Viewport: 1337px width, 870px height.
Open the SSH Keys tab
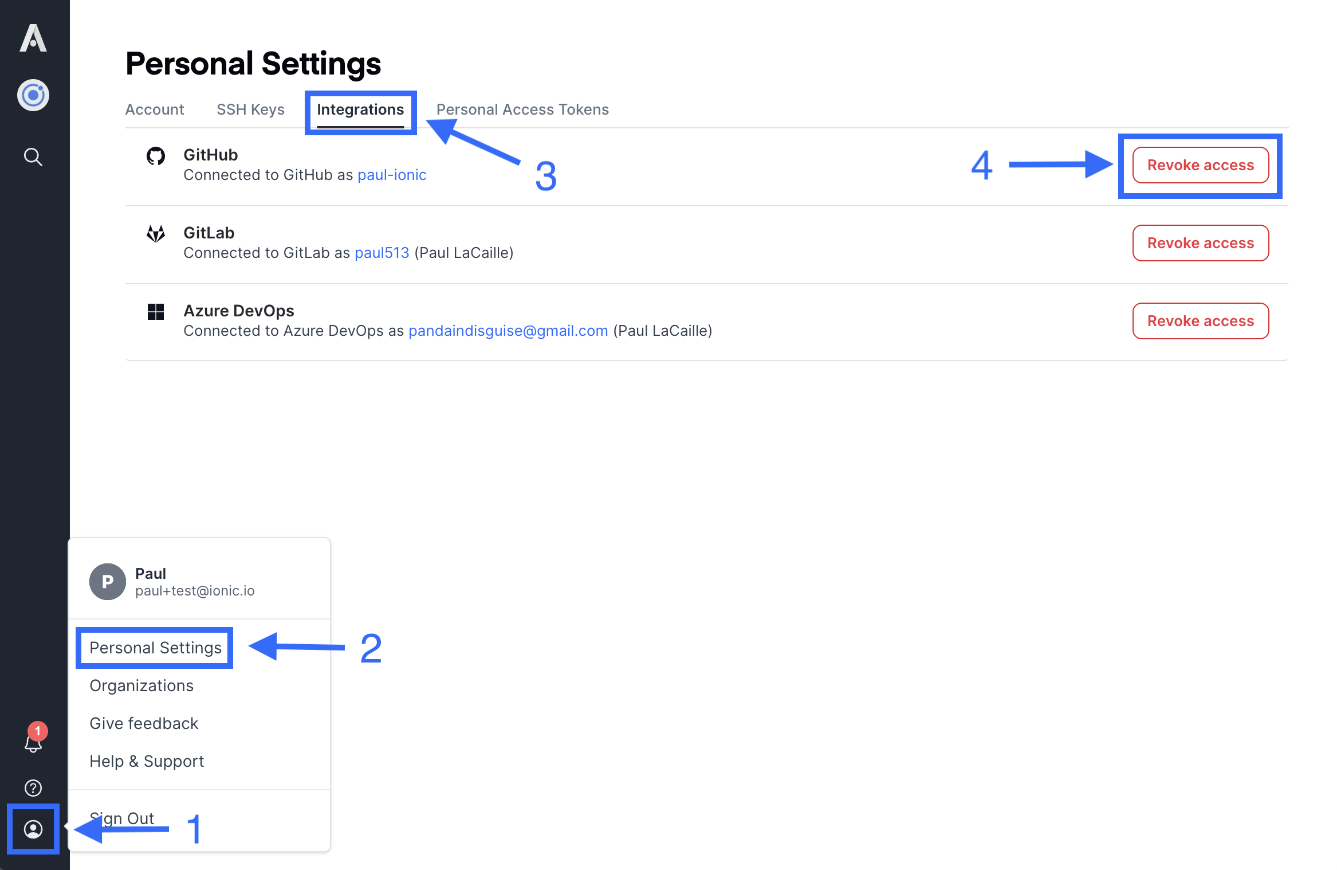pyautogui.click(x=250, y=109)
